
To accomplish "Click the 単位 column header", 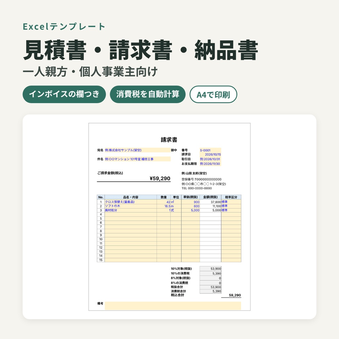I will click(176, 197).
